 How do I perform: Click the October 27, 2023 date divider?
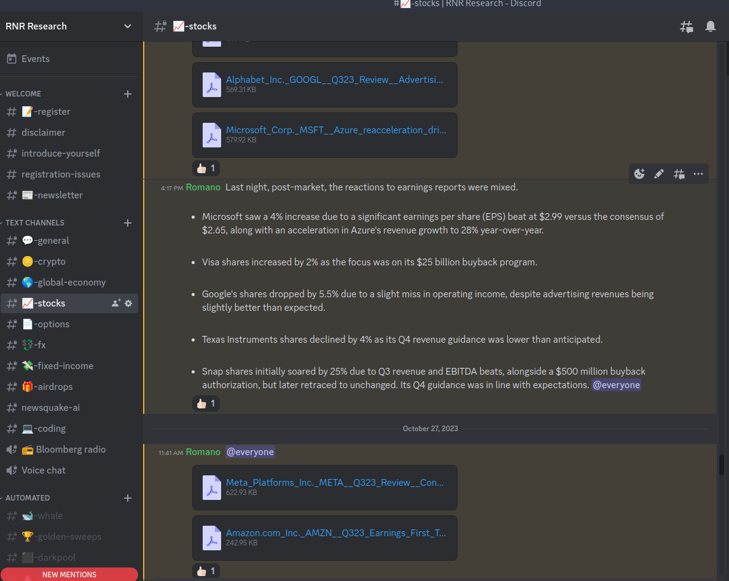430,429
